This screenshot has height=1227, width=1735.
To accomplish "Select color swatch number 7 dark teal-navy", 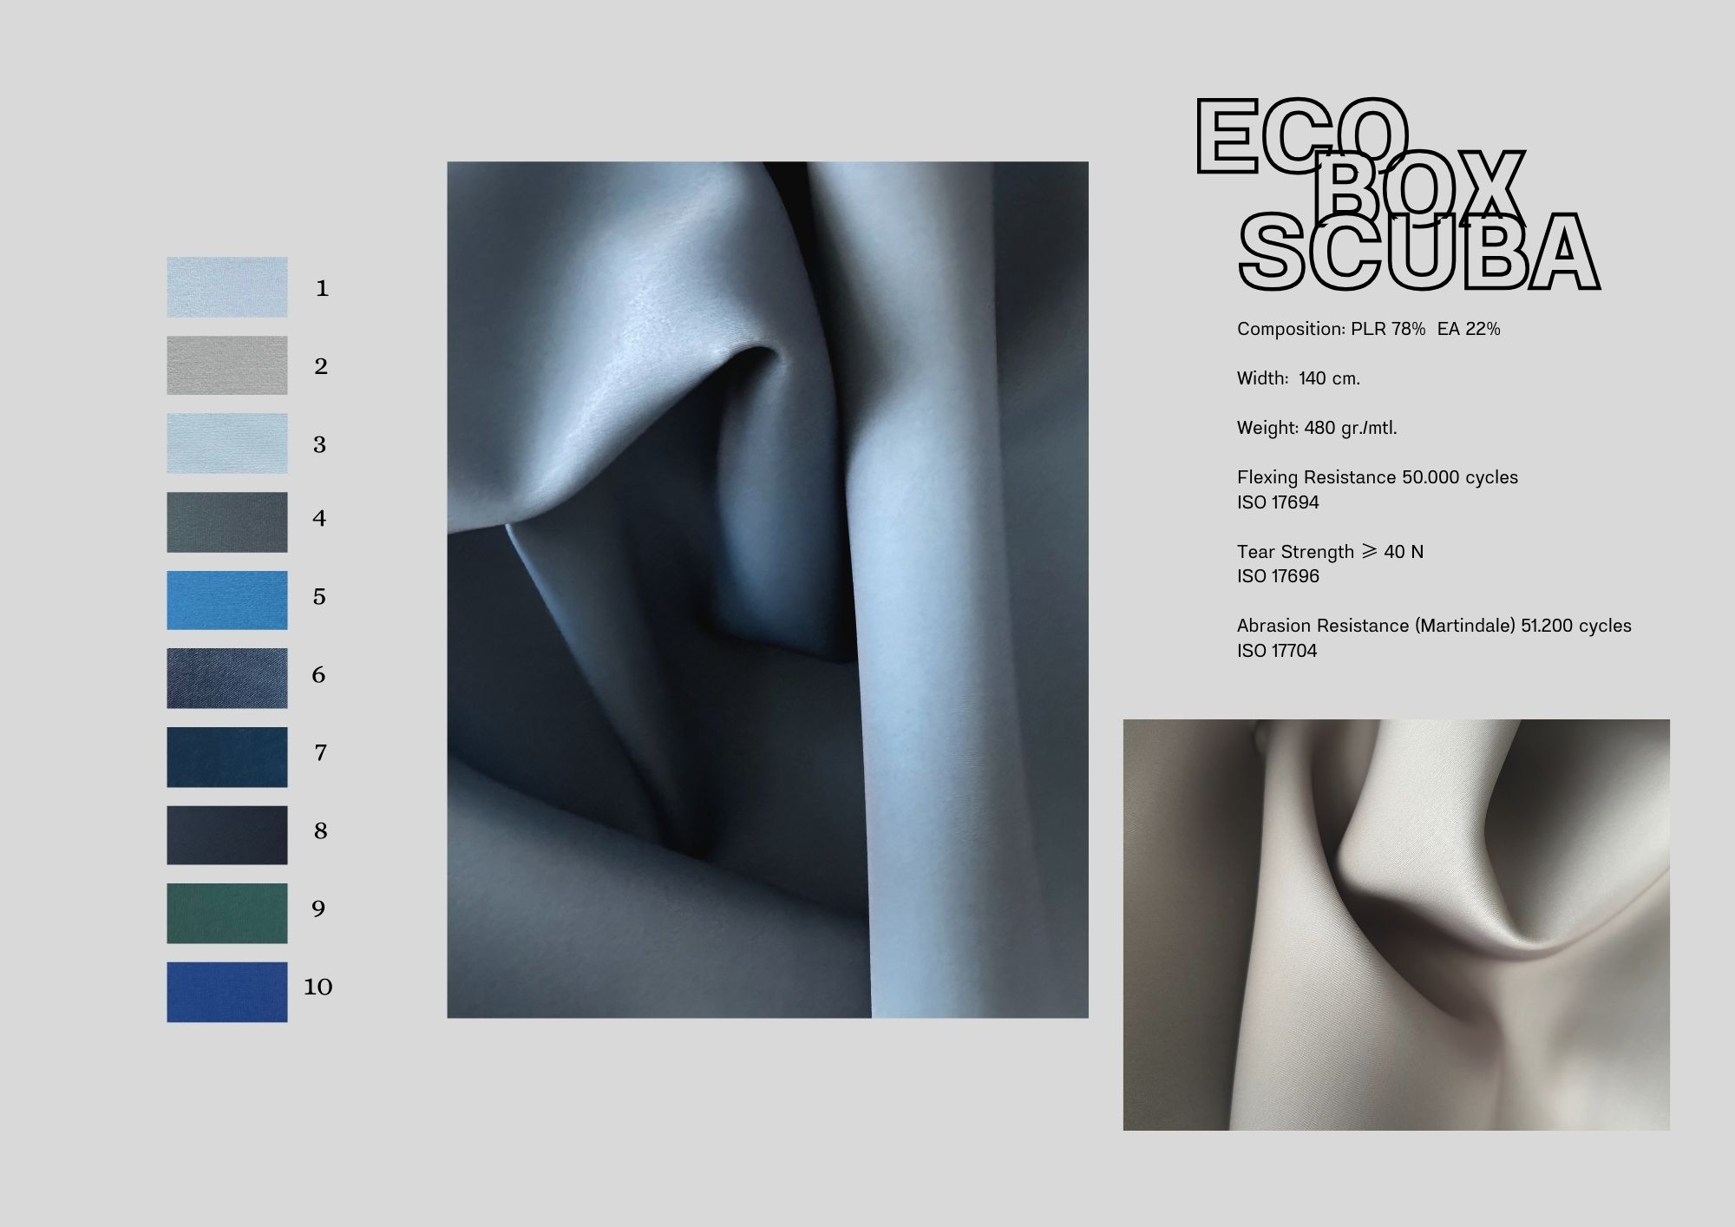I will pyautogui.click(x=227, y=757).
